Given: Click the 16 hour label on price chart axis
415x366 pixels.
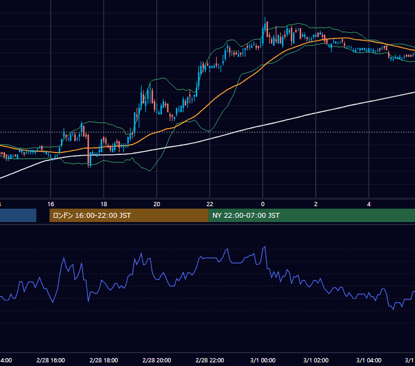Looking at the screenshot, I should coord(51,204).
